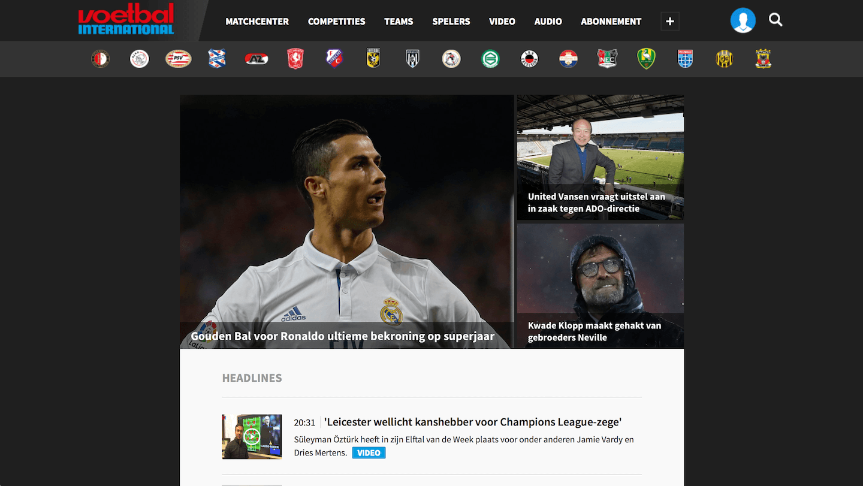Viewport: 863px width, 486px height.
Task: Open the PEC Zwolle logo
Action: pyautogui.click(x=685, y=59)
